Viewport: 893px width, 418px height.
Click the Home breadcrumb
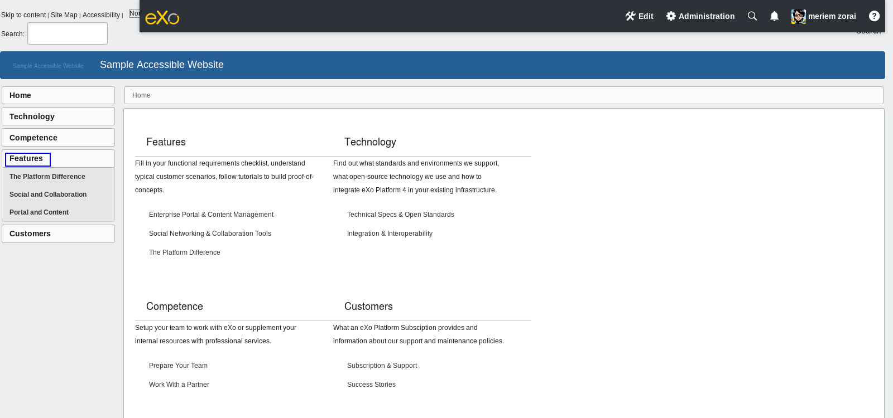pos(141,95)
